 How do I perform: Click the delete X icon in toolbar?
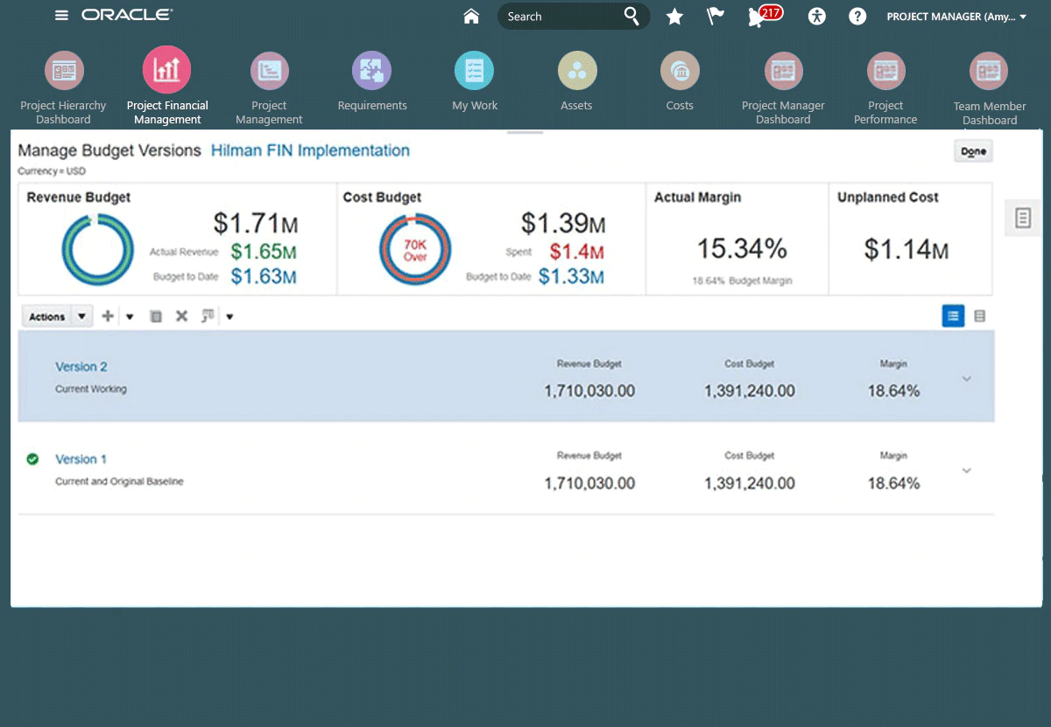(x=181, y=317)
